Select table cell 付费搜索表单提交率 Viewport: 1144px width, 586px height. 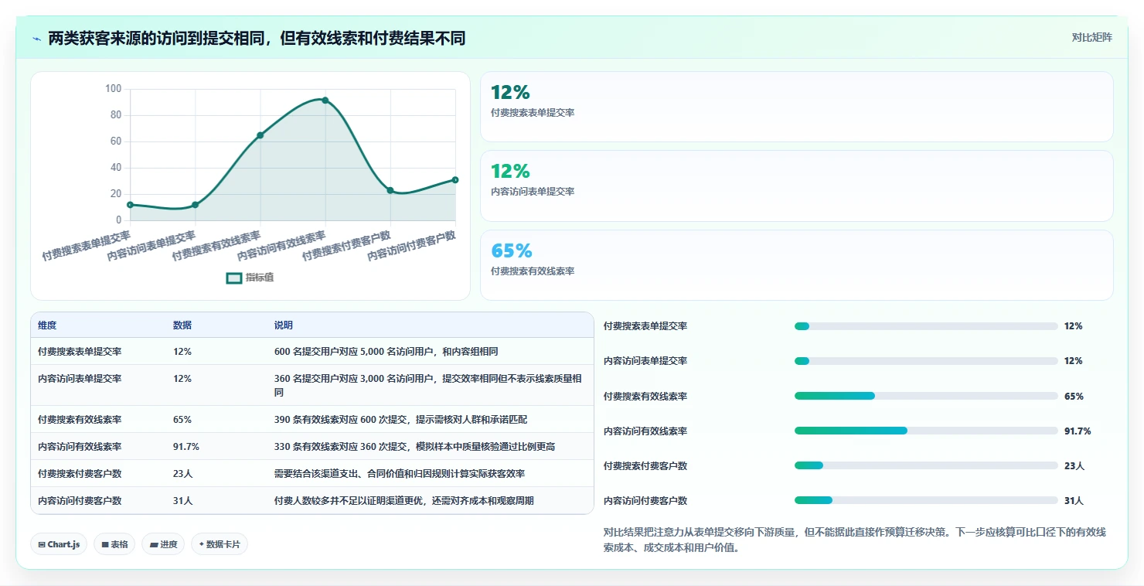(x=80, y=351)
